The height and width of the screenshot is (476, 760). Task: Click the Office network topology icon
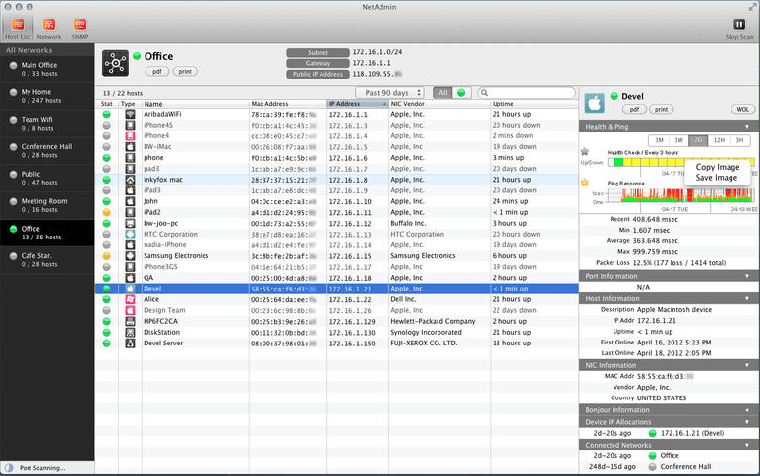click(x=115, y=63)
